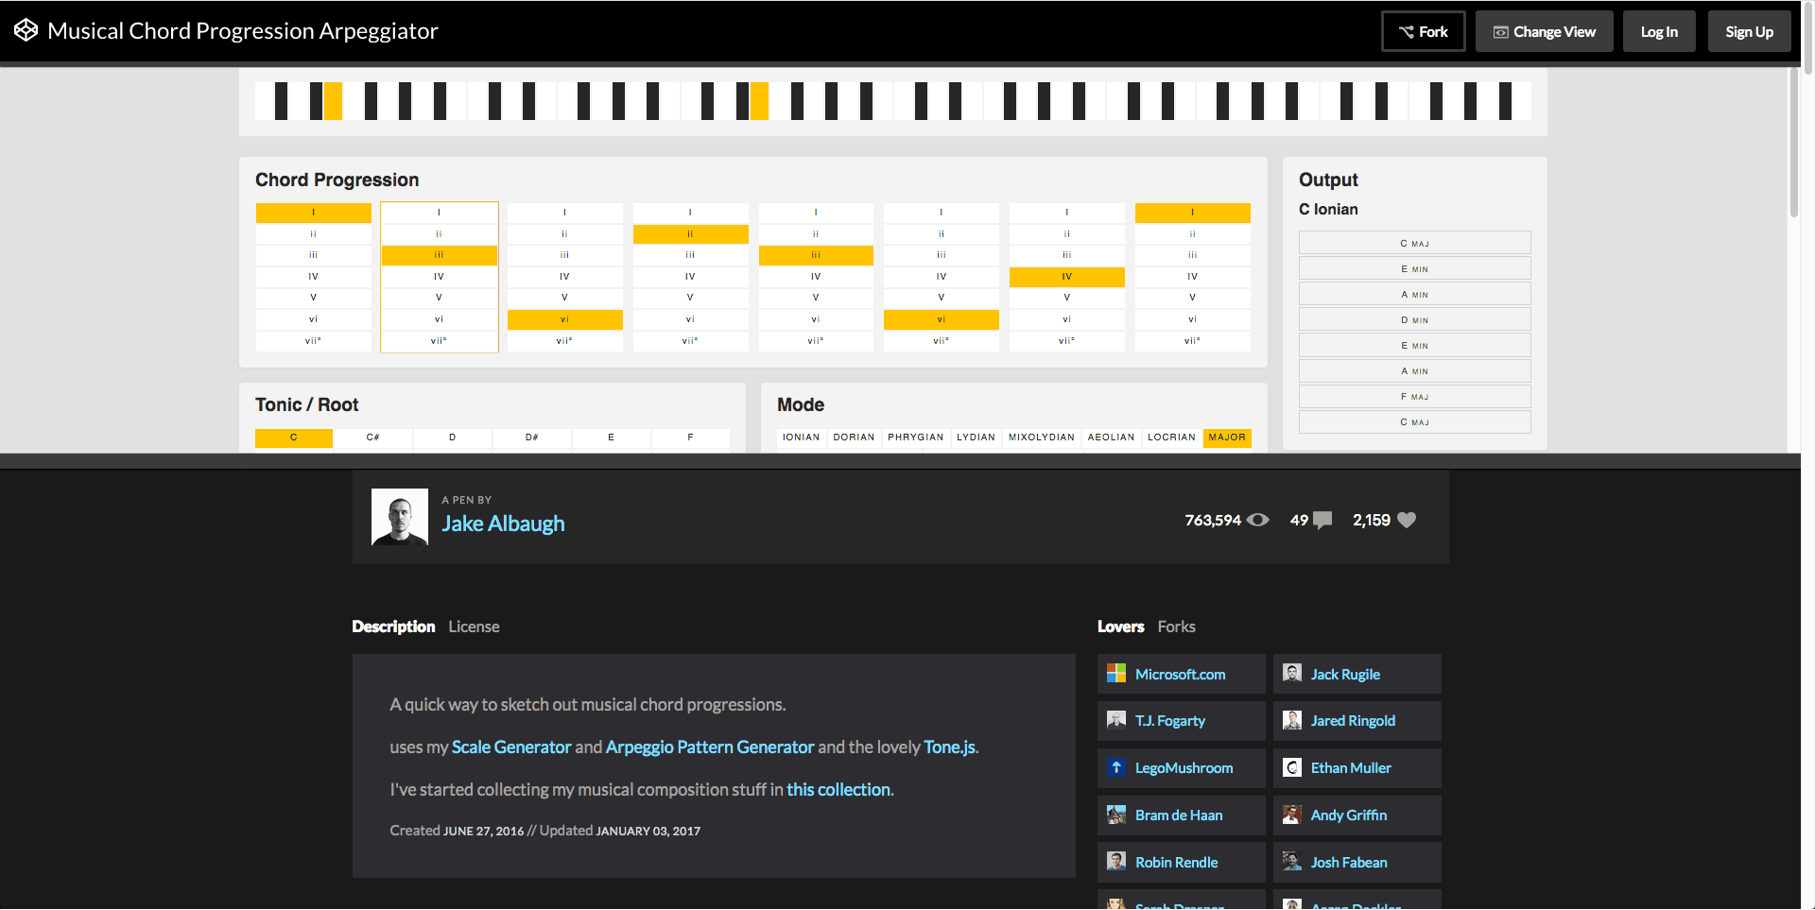Click the views eye icon
Image resolution: width=1815 pixels, height=910 pixels.
[x=1257, y=520]
